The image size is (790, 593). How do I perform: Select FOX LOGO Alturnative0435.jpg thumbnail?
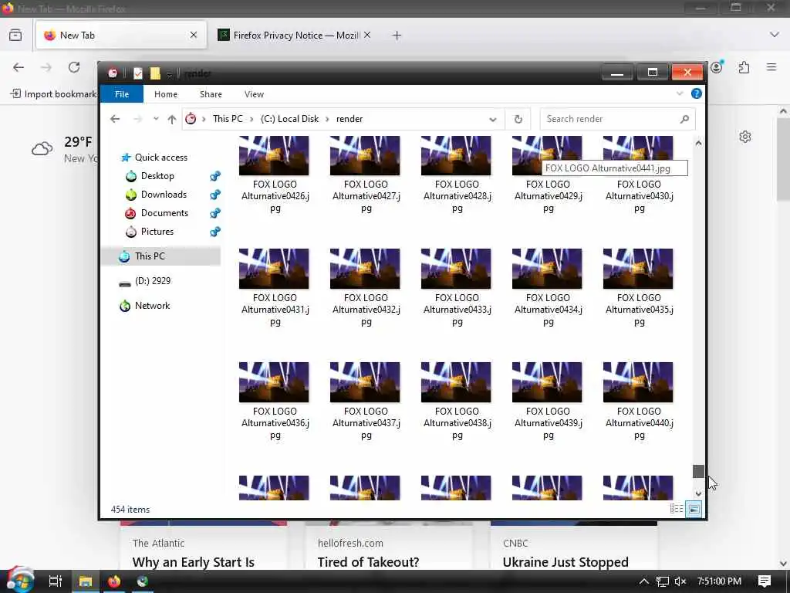tap(638, 269)
